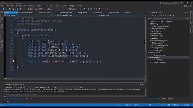
Task: Click the Sign in link
Action: [x=187, y=6]
